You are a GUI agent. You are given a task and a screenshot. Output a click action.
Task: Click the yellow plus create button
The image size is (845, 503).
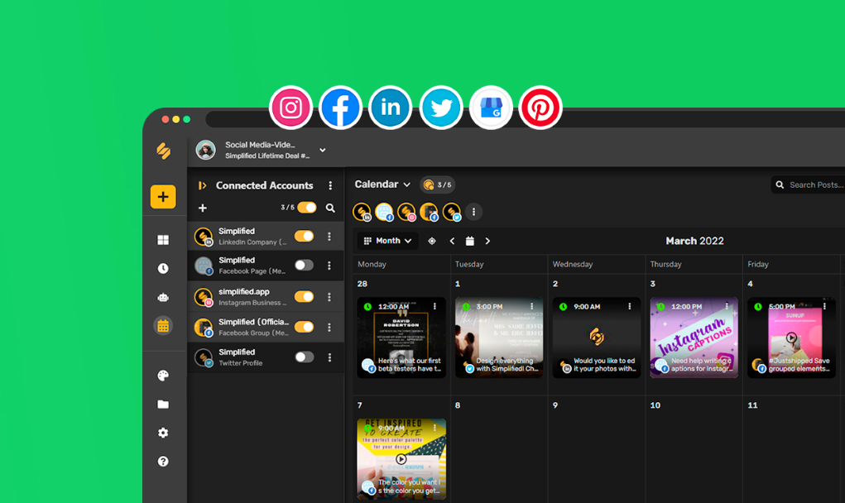[x=163, y=197]
